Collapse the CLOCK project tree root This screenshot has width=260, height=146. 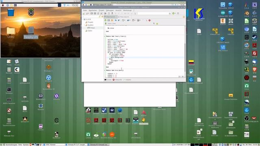pyautogui.click(x=83, y=19)
